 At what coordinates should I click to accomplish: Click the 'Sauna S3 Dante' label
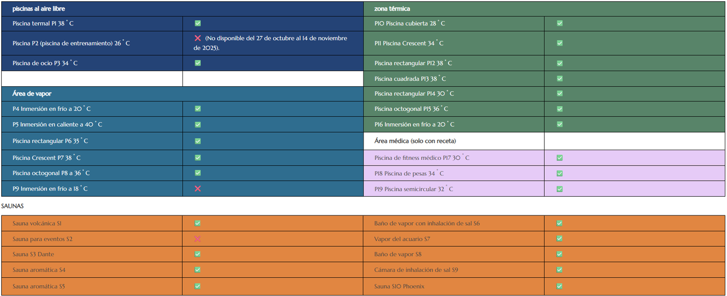point(34,254)
